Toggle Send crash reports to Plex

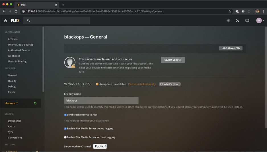coord(65,115)
